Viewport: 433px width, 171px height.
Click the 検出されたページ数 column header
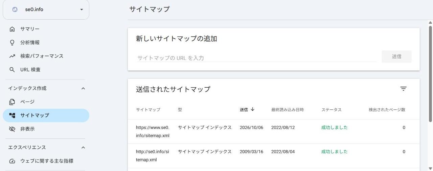387,110
